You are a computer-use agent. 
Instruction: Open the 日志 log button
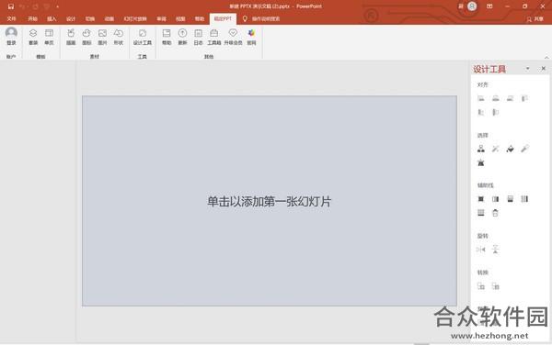coord(198,37)
